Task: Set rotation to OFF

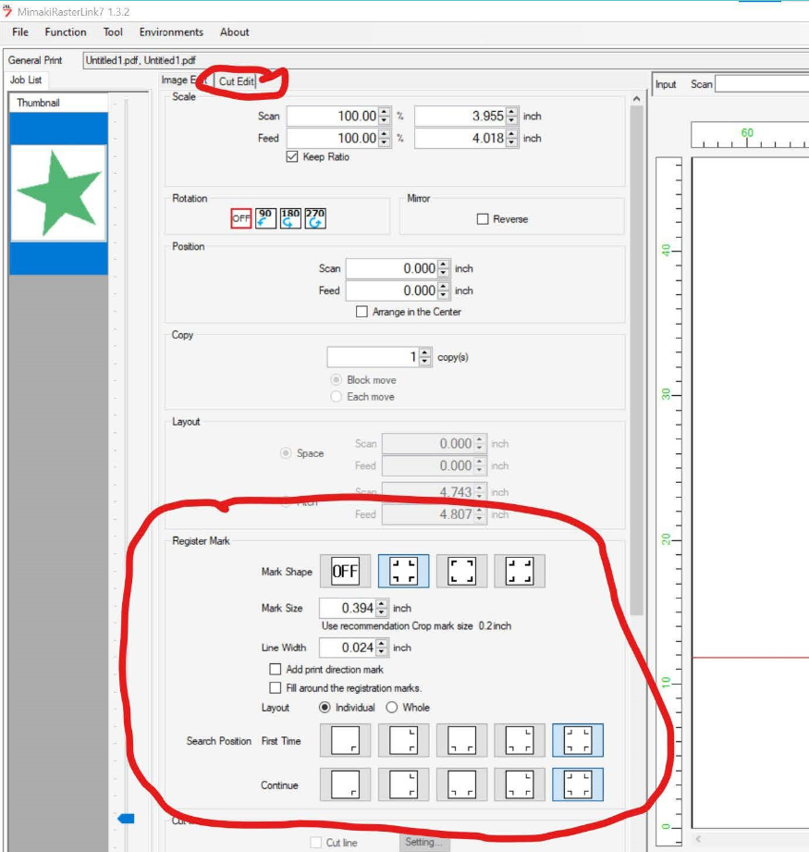Action: click(241, 218)
